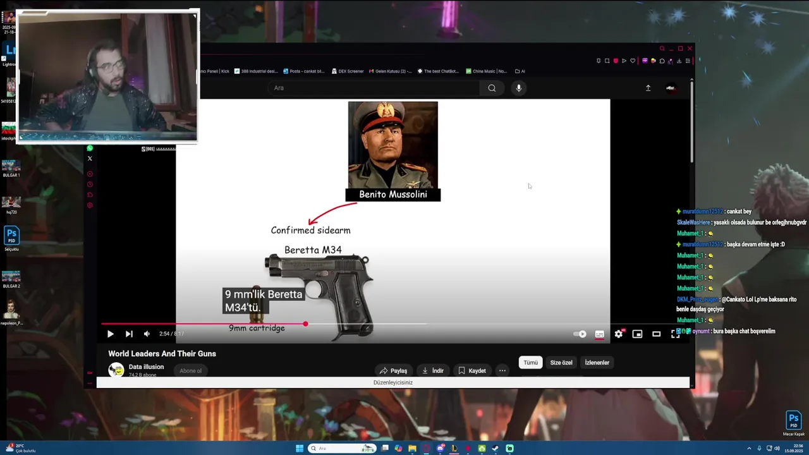Open The best ChatBot bookmark
Screen dimensions: 809x455
pos(439,71)
